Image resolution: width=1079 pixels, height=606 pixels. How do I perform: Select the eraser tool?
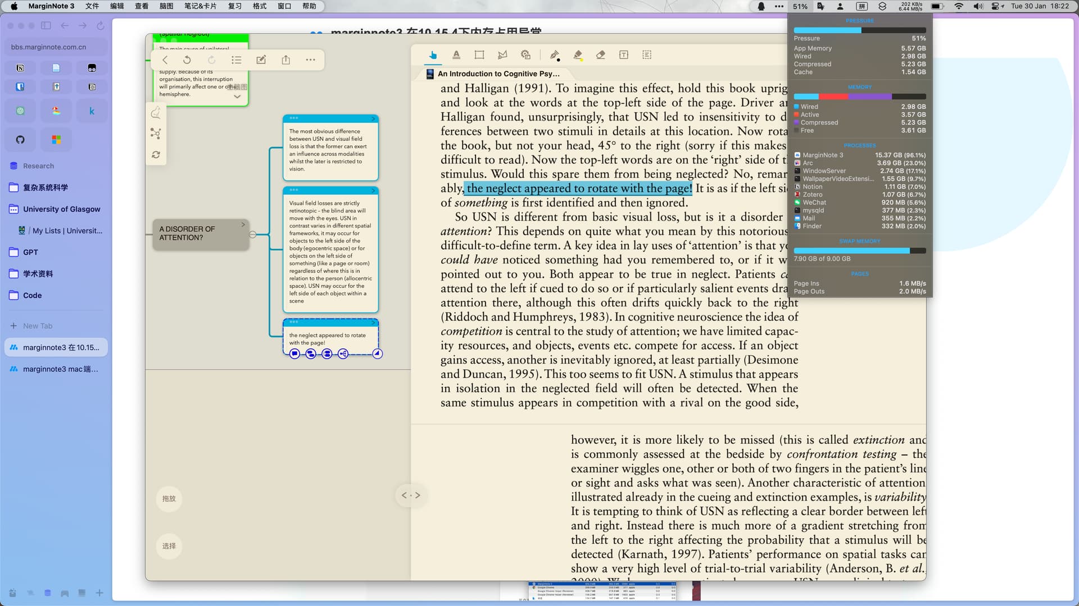point(601,55)
